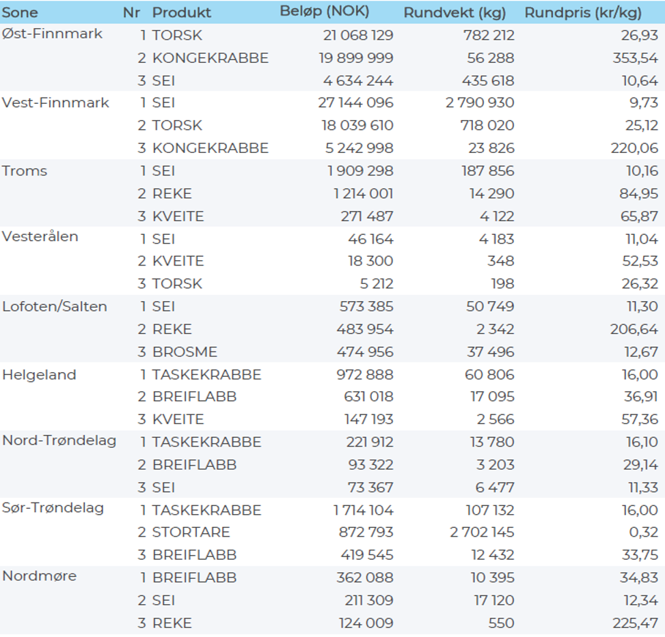Viewport: 665px width, 637px height.
Task: Select the Nord-Trøndelag zone label
Action: (x=59, y=441)
